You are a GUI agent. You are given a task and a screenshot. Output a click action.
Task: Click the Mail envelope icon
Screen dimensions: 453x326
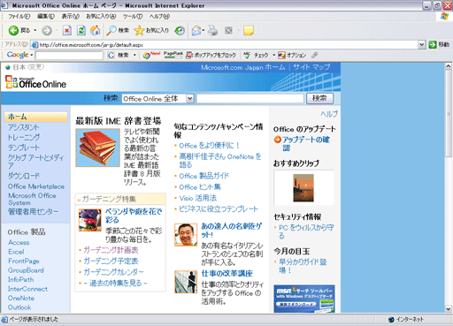[x=196, y=30]
